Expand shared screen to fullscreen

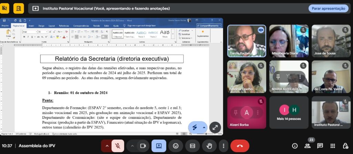pyautogui.click(x=215, y=127)
